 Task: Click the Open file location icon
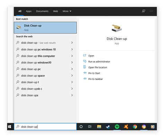(85, 67)
